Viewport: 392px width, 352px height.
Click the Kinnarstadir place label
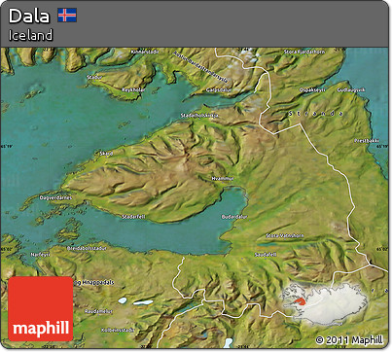[x=145, y=52]
